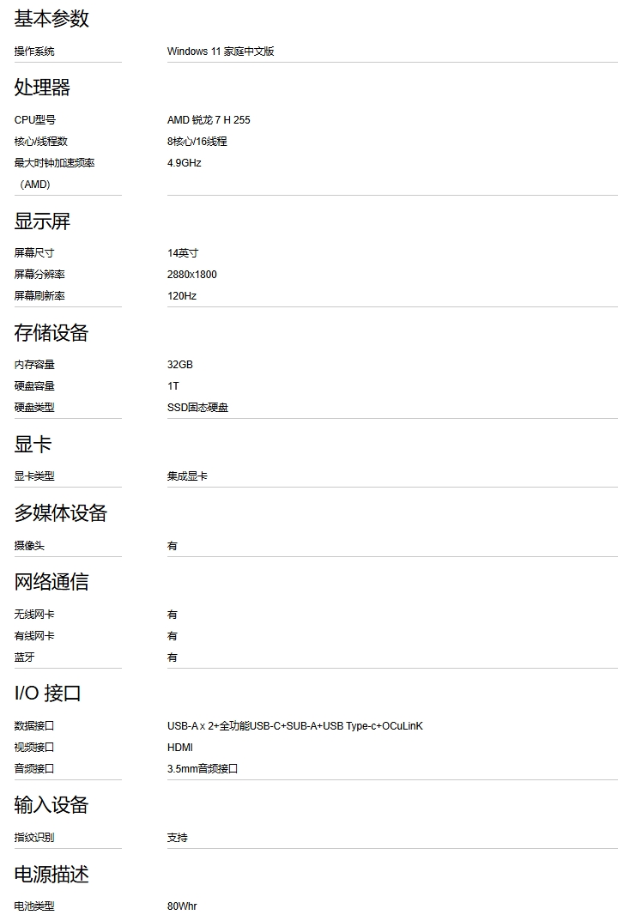618x915 pixels.
Task: Click the 存储设备 section heading
Action: point(51,333)
